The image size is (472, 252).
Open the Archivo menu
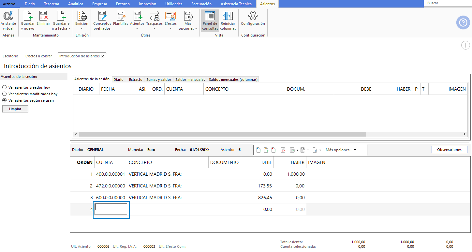click(x=9, y=4)
